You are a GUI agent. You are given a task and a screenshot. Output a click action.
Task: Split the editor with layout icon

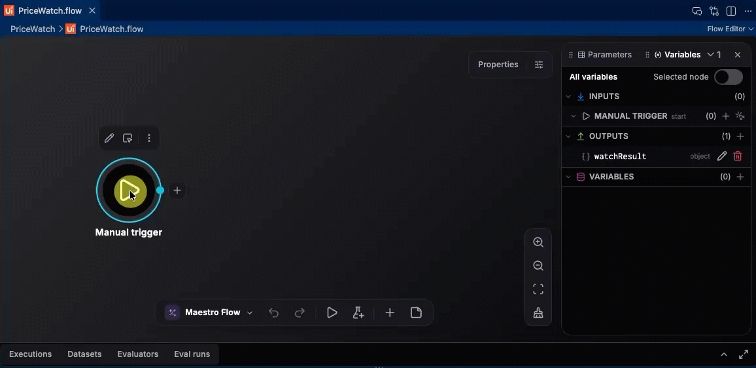click(x=731, y=11)
